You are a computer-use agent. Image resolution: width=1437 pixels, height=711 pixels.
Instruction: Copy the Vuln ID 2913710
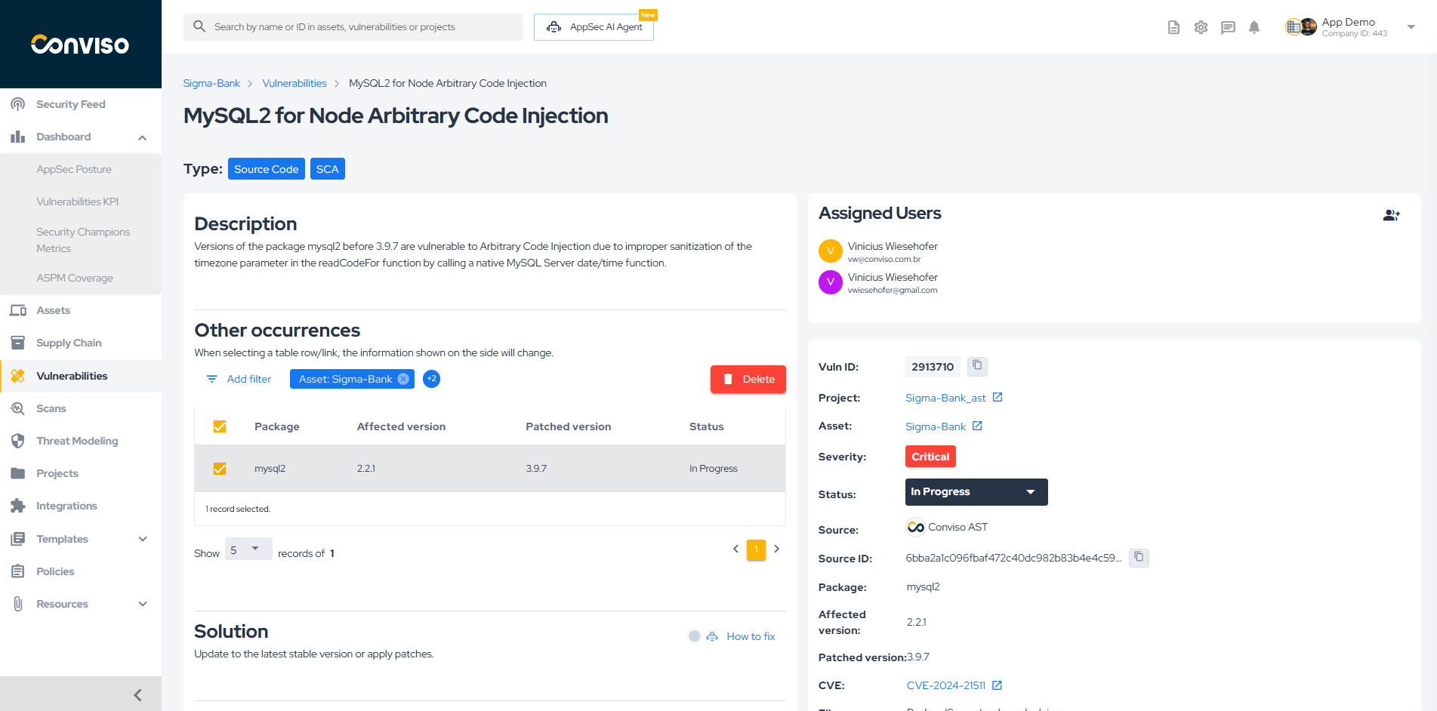tap(977, 366)
